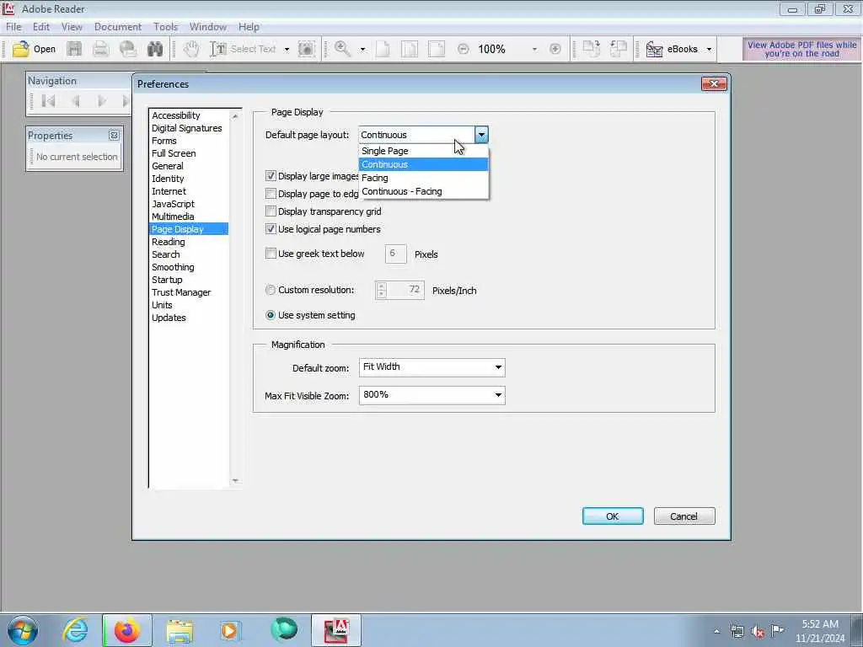Select the Hand tool icon
Image resolution: width=863 pixels, height=647 pixels.
tap(191, 49)
